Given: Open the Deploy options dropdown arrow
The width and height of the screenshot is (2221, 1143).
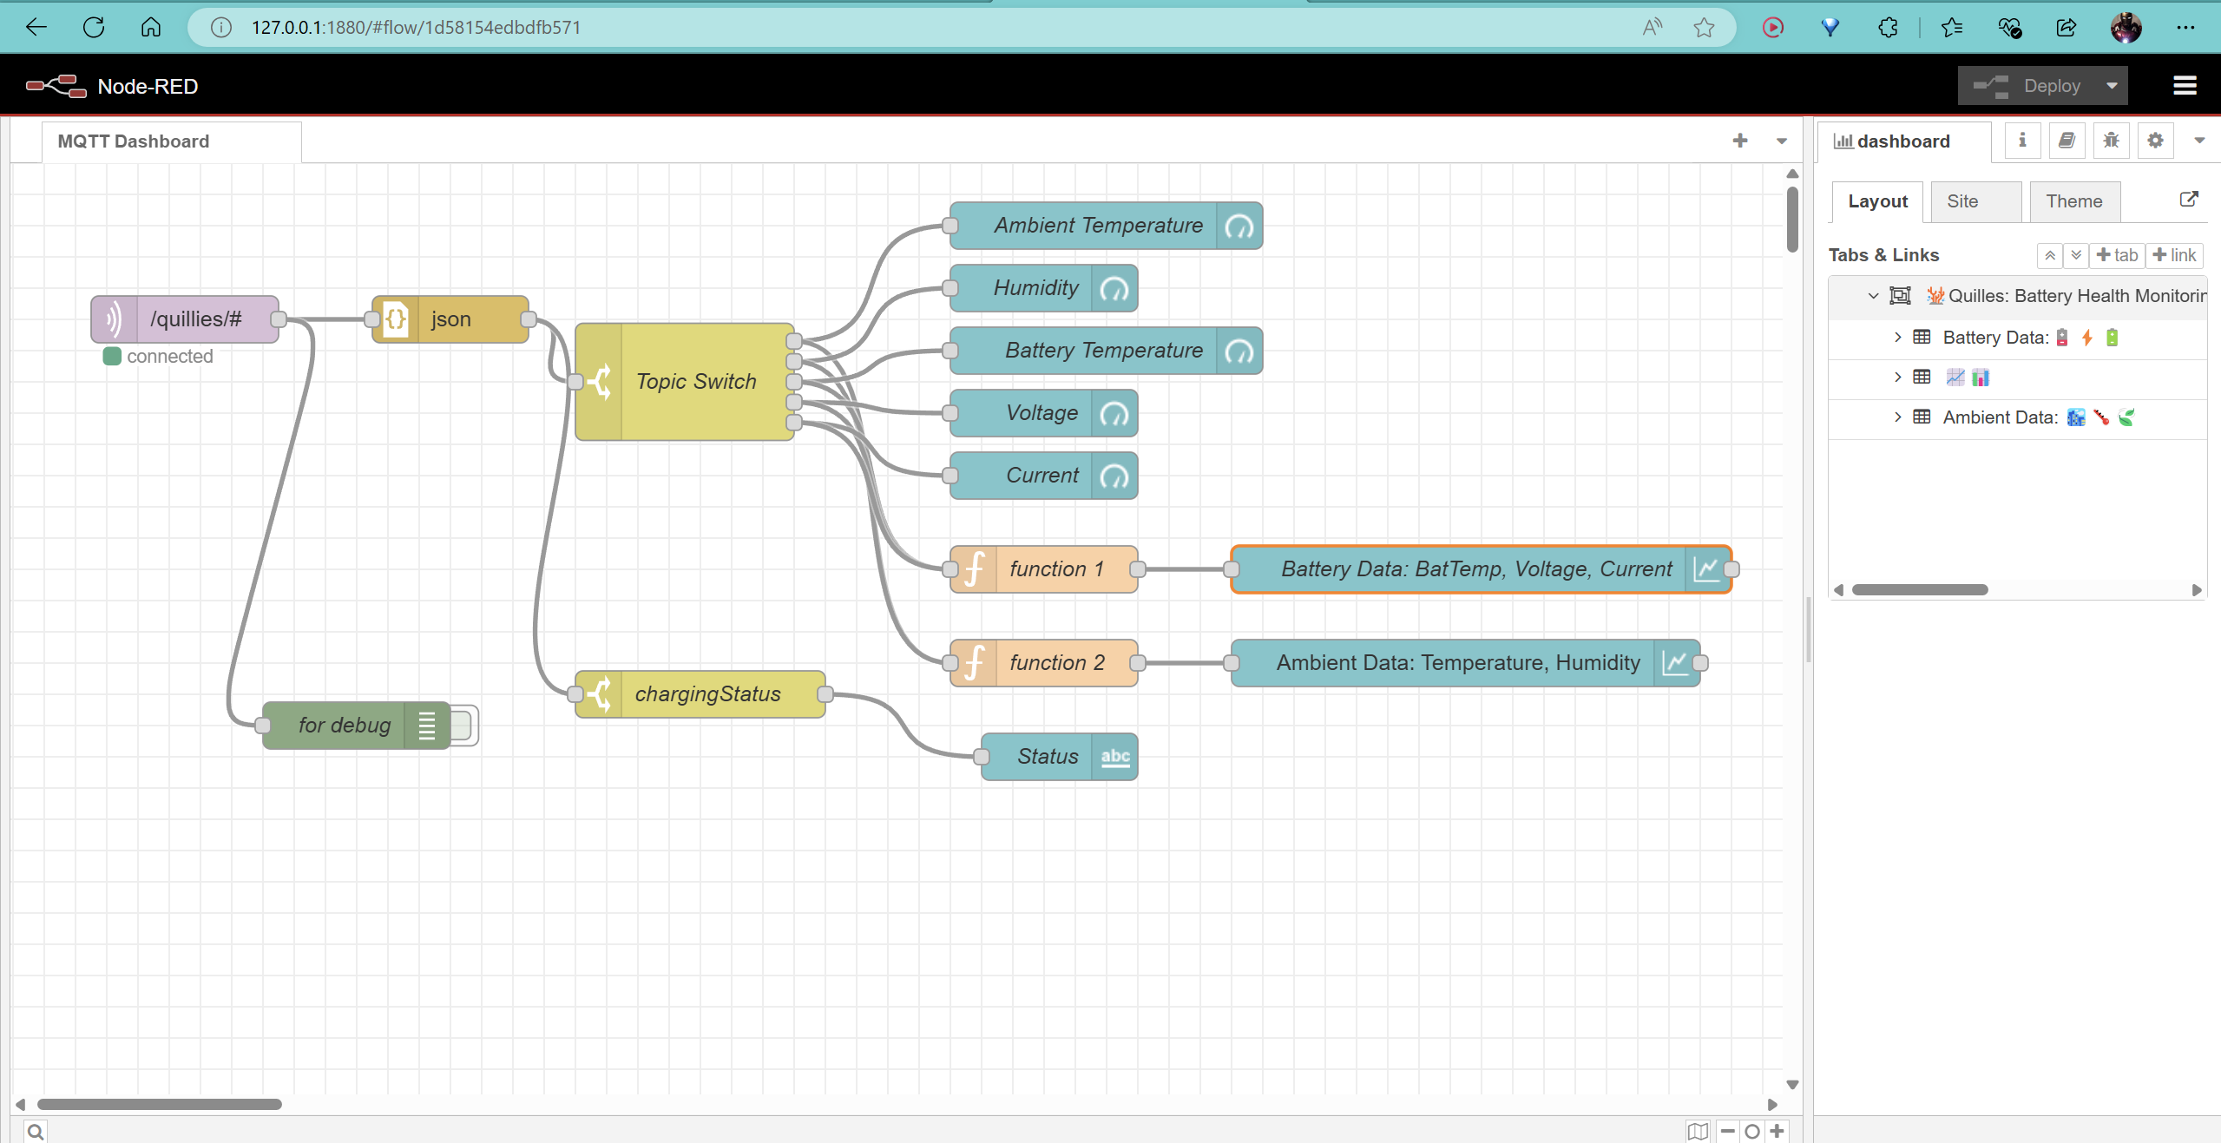Looking at the screenshot, I should pyautogui.click(x=2112, y=86).
